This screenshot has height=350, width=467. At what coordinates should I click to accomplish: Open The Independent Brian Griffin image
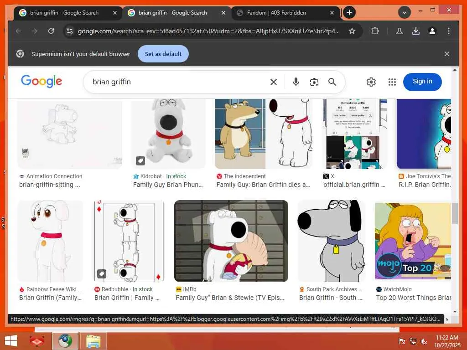264,134
